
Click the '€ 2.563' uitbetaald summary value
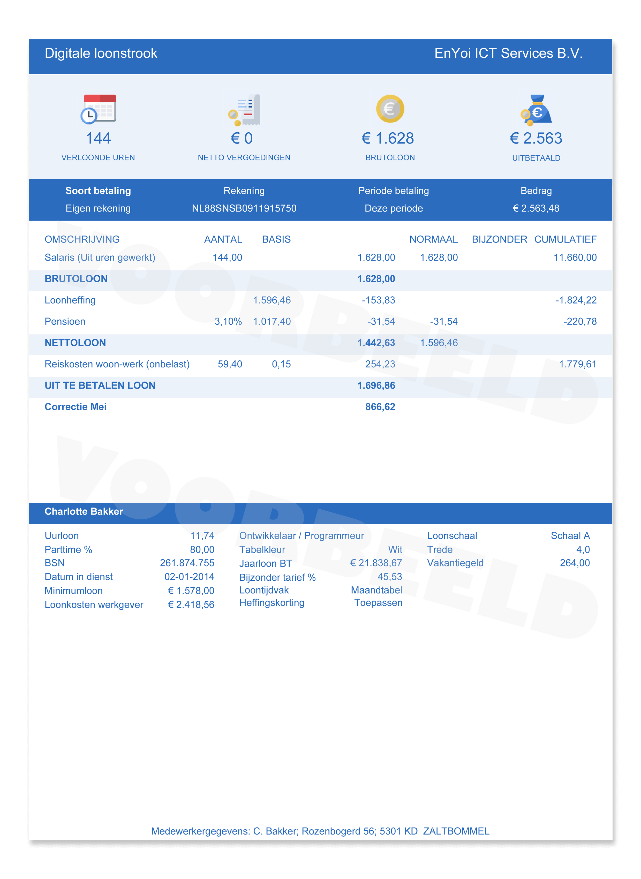click(536, 139)
